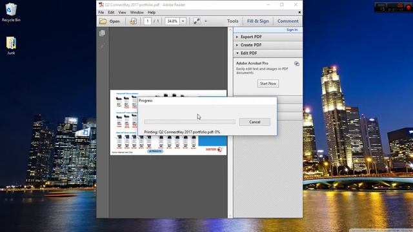Screen dimensions: 413x232
Task: Click the document vertical scrollbar
Action: [x=230, y=122]
